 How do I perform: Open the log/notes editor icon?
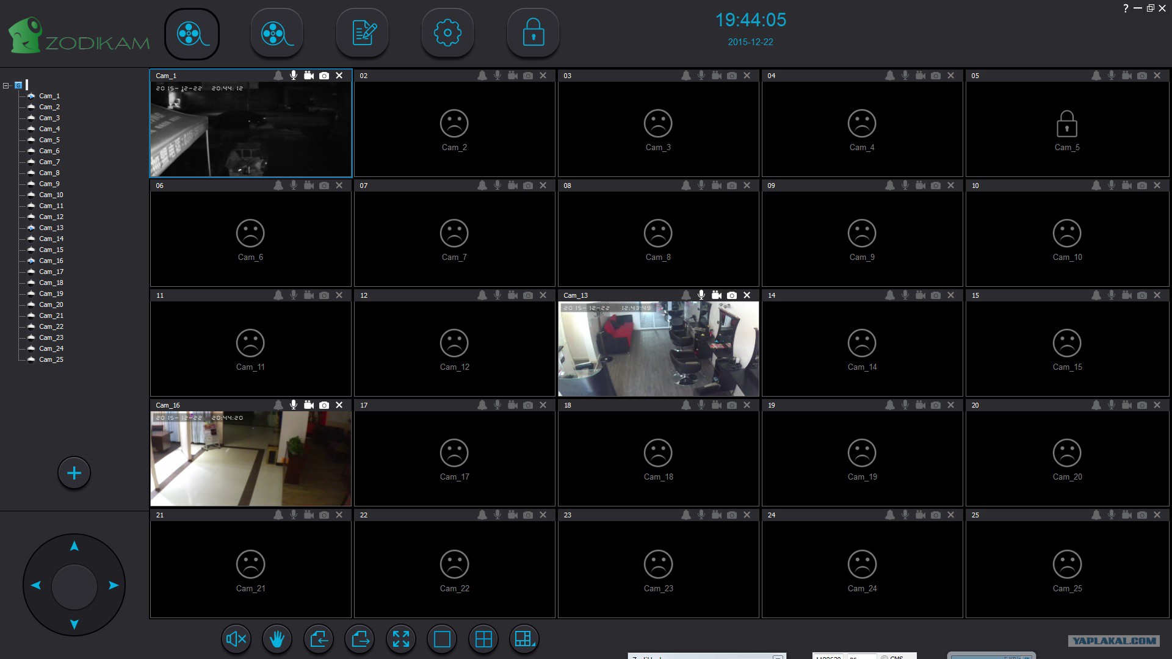pyautogui.click(x=363, y=34)
